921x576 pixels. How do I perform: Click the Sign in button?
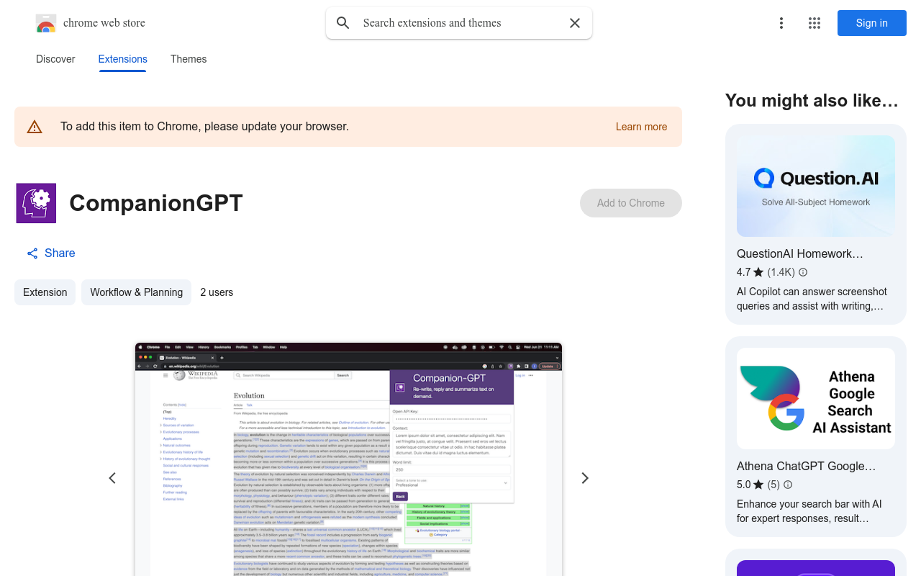point(872,23)
